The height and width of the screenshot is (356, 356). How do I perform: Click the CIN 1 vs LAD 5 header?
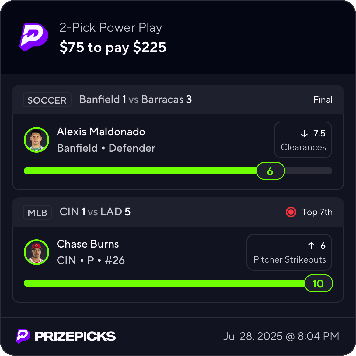95,212
